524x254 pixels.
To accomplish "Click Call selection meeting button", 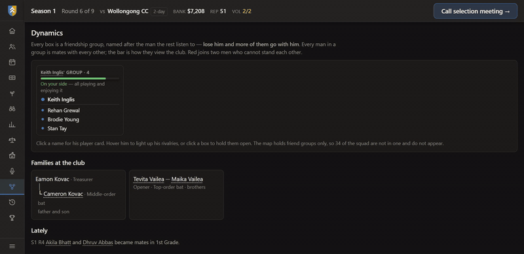I will [476, 11].
